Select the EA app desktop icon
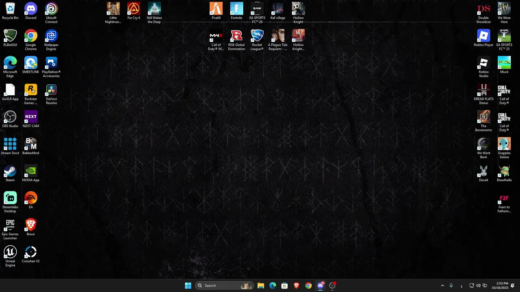 tap(31, 200)
